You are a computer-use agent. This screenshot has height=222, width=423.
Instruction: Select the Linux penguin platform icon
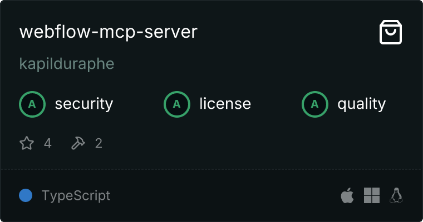coord(396,195)
